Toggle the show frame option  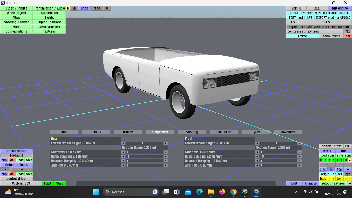(331, 36)
